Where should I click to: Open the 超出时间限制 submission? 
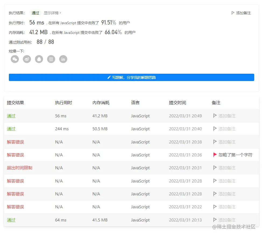point(20,168)
